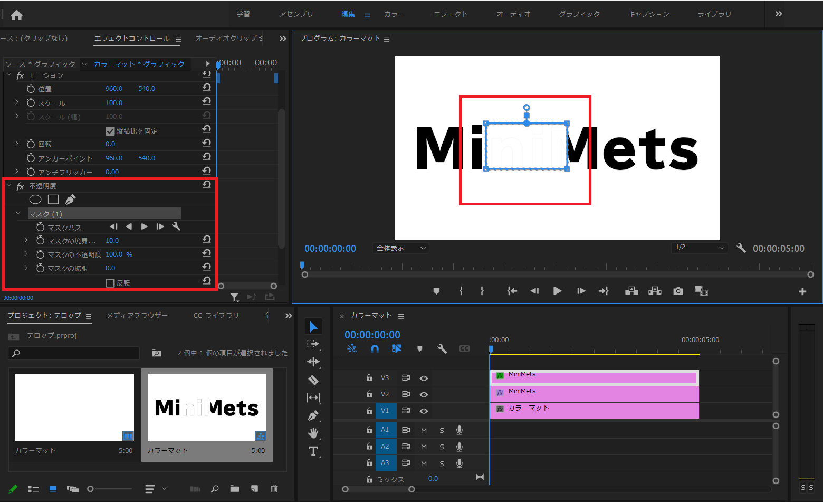Switch to the カラー workspace tab

pyautogui.click(x=394, y=14)
